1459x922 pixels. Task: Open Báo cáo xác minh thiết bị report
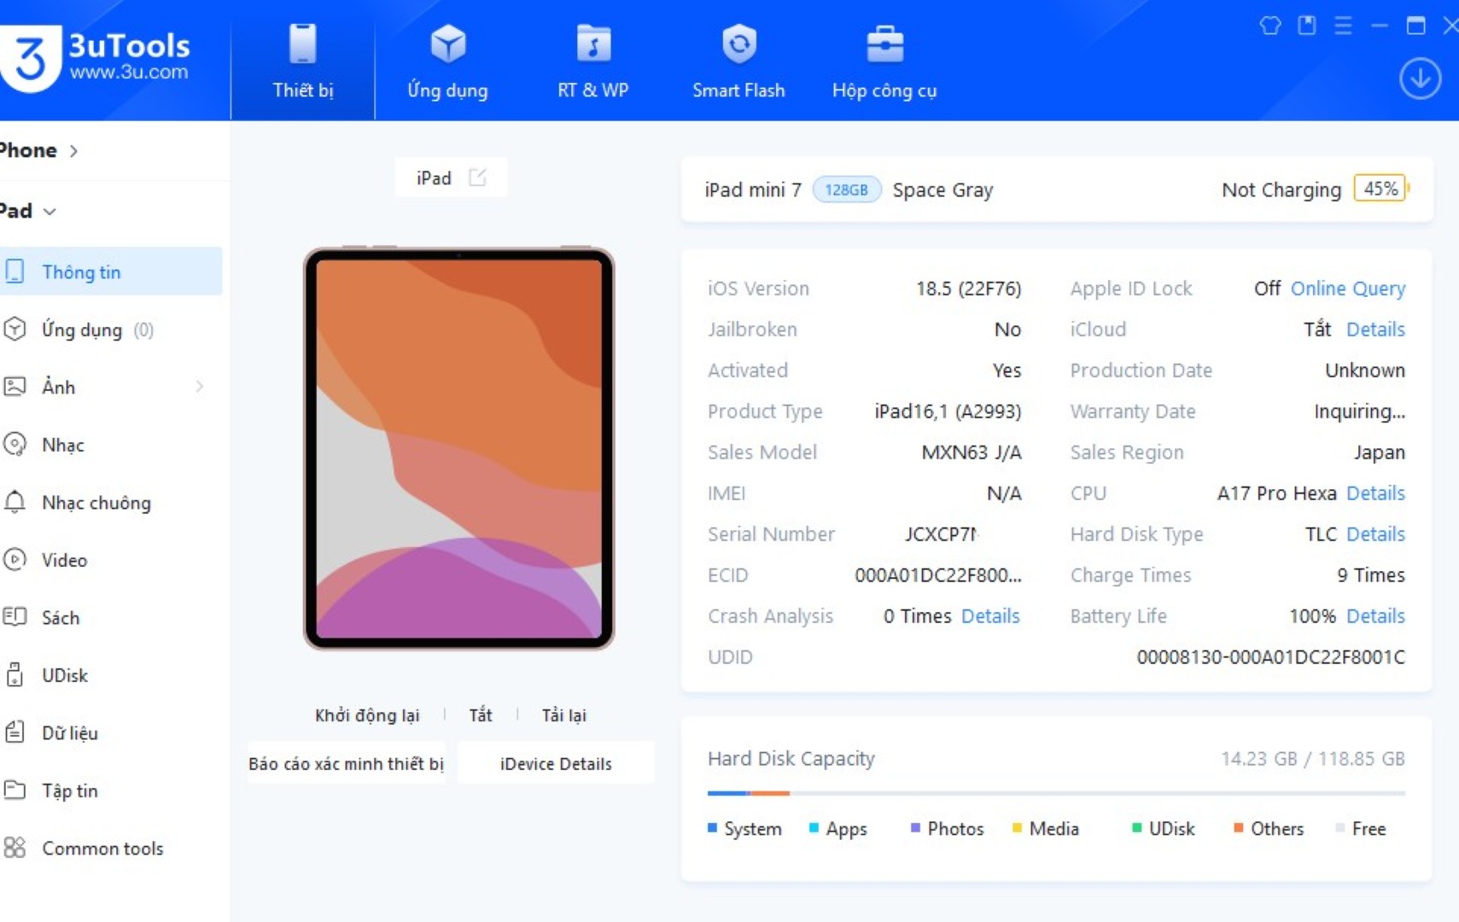(x=347, y=763)
